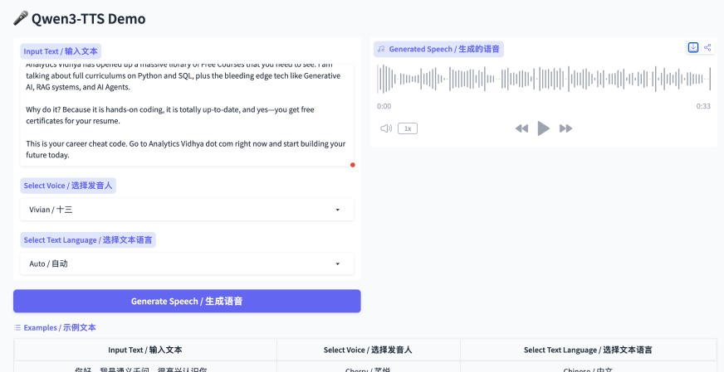This screenshot has height=372, width=724.
Task: Click the Select Voice label
Action: point(68,186)
